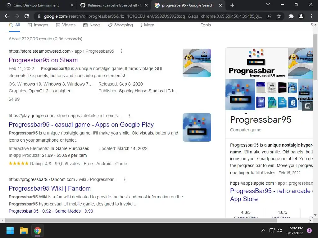This screenshot has width=318, height=238.
Task: Open options for the Google Play result
Action: (x=129, y=116)
